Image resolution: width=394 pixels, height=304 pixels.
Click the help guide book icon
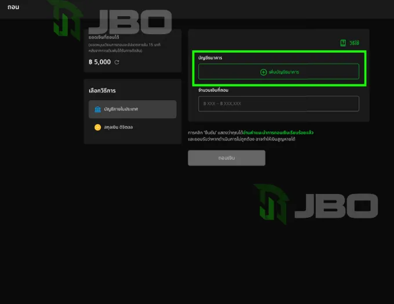(x=343, y=43)
